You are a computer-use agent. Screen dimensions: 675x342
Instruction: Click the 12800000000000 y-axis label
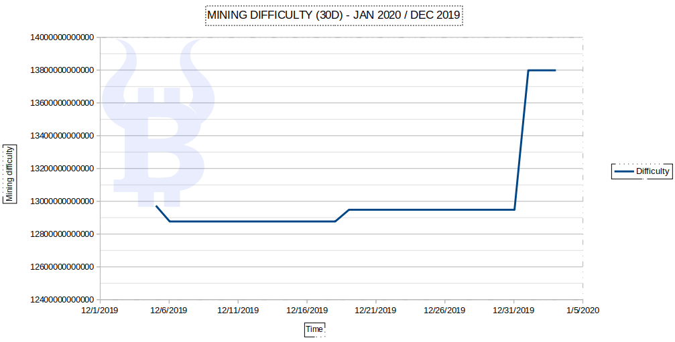click(x=62, y=234)
